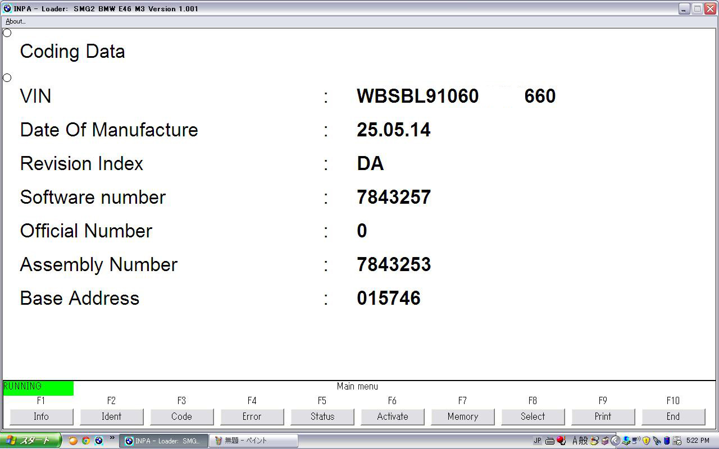Click the red ball IME icon
The width and height of the screenshot is (719, 449).
pos(561,441)
